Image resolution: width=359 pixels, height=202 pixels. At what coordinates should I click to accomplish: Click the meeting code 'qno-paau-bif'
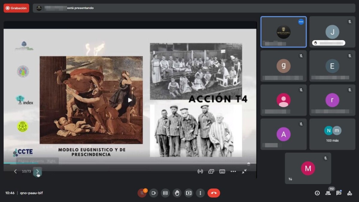click(x=31, y=193)
